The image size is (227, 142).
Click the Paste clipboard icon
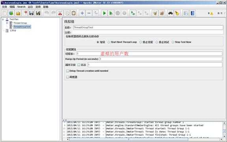click(74, 13)
